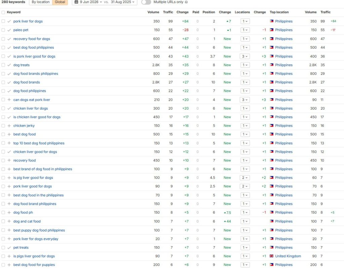Open the keyword link best brand of dog food in philippines

point(43,169)
